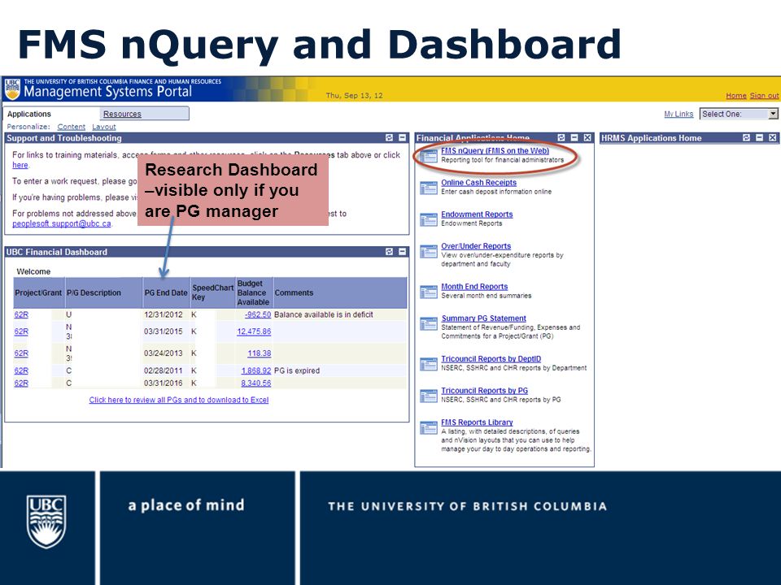Refresh the Support and Troubleshooting pagelet
781x585 pixels.
[x=389, y=138]
